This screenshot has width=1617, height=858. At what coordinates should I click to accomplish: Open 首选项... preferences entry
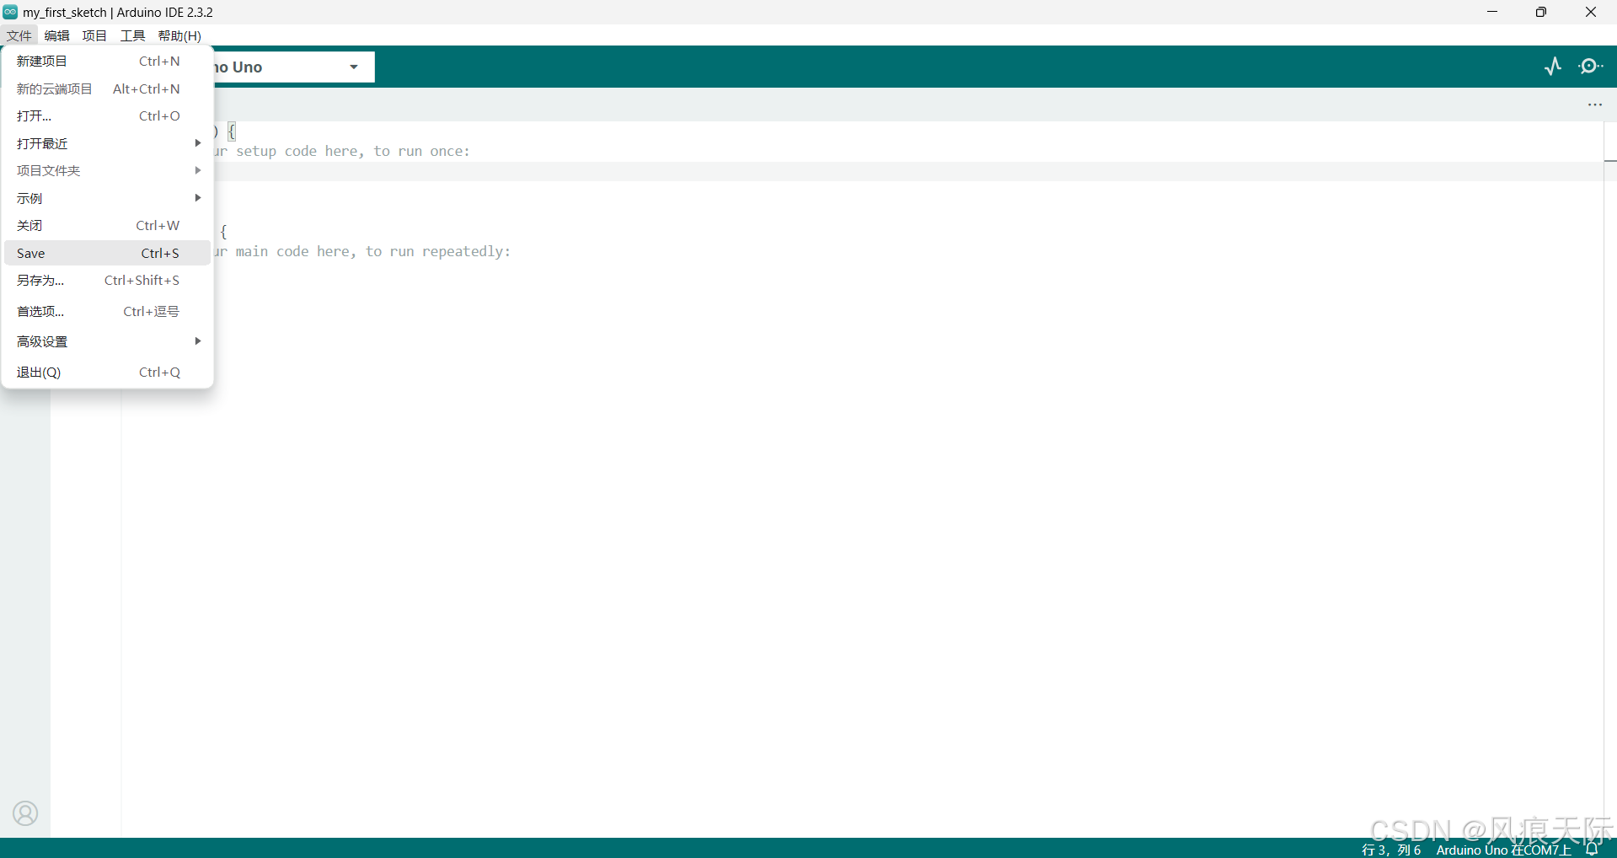107,311
